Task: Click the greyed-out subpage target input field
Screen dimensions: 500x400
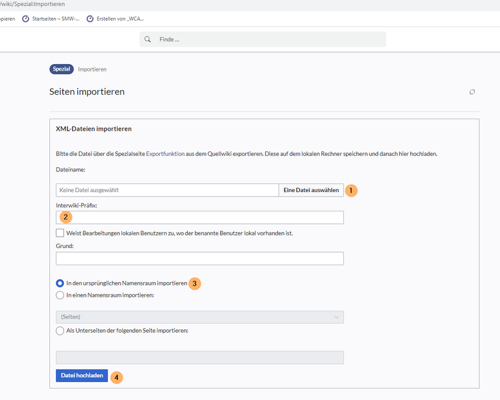Action: [199, 357]
